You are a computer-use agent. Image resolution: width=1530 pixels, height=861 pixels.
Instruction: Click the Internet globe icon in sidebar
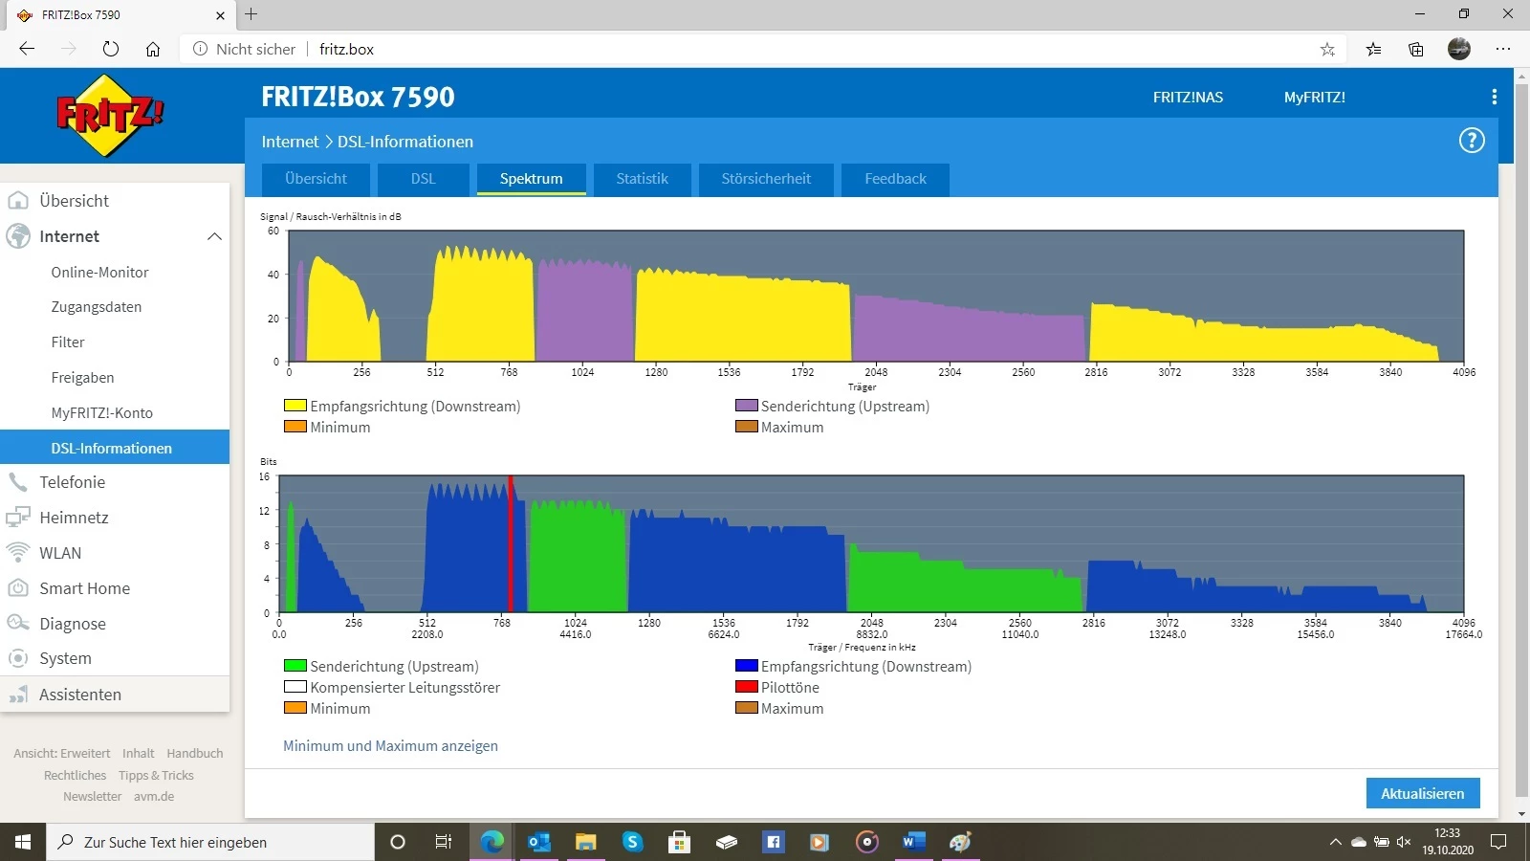18,236
